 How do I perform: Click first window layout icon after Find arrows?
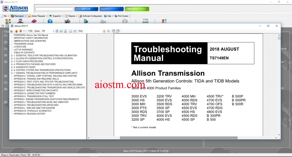[113, 31]
